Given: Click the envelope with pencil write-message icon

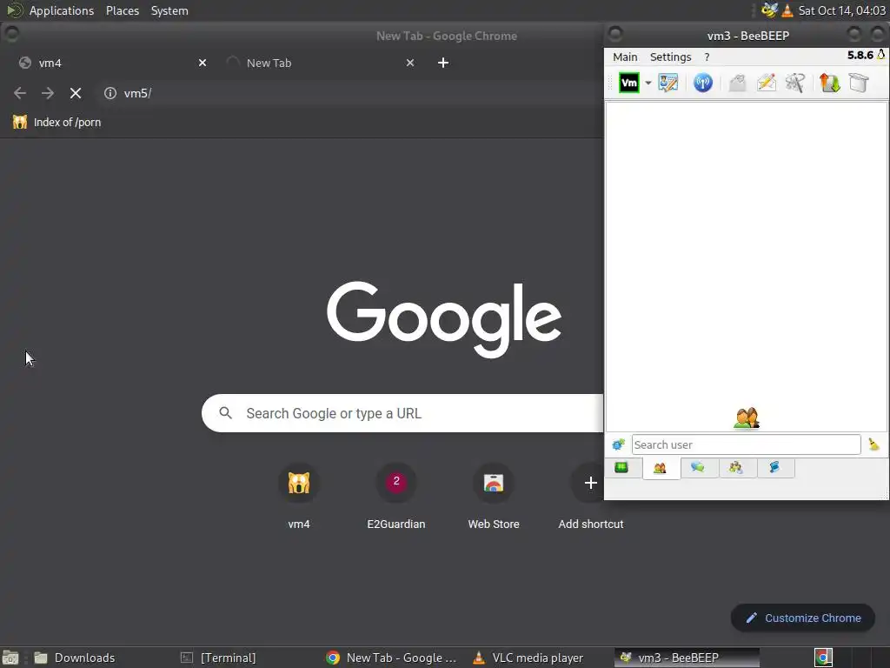Looking at the screenshot, I should point(766,83).
